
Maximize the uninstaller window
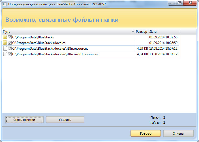pos(180,3)
